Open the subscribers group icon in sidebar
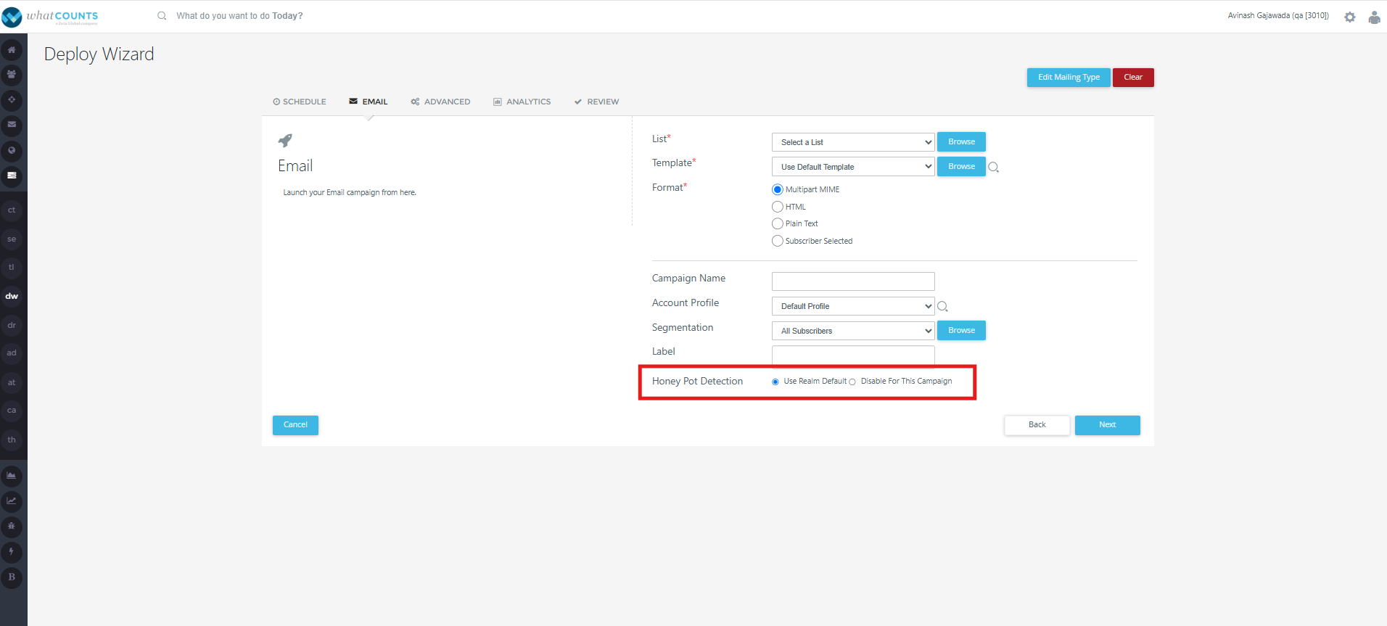This screenshot has height=626, width=1387. pyautogui.click(x=12, y=75)
